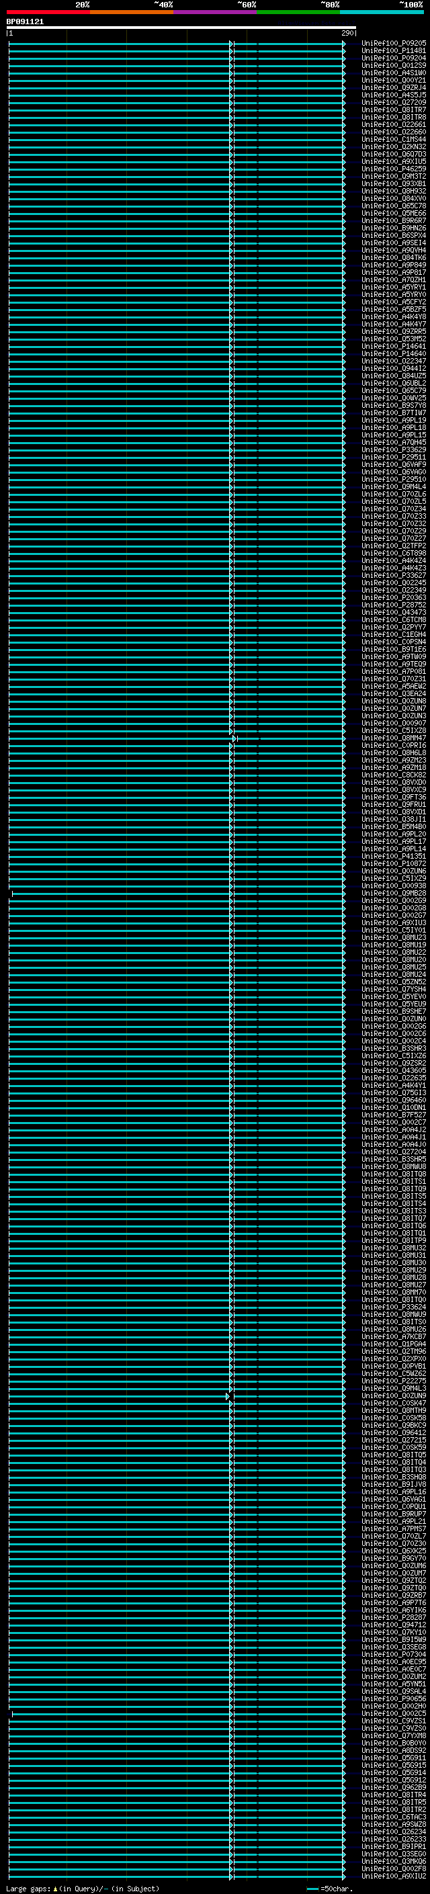Select hit label UniRef100_P10872
This screenshot has height=1894, width=430.
394,864
